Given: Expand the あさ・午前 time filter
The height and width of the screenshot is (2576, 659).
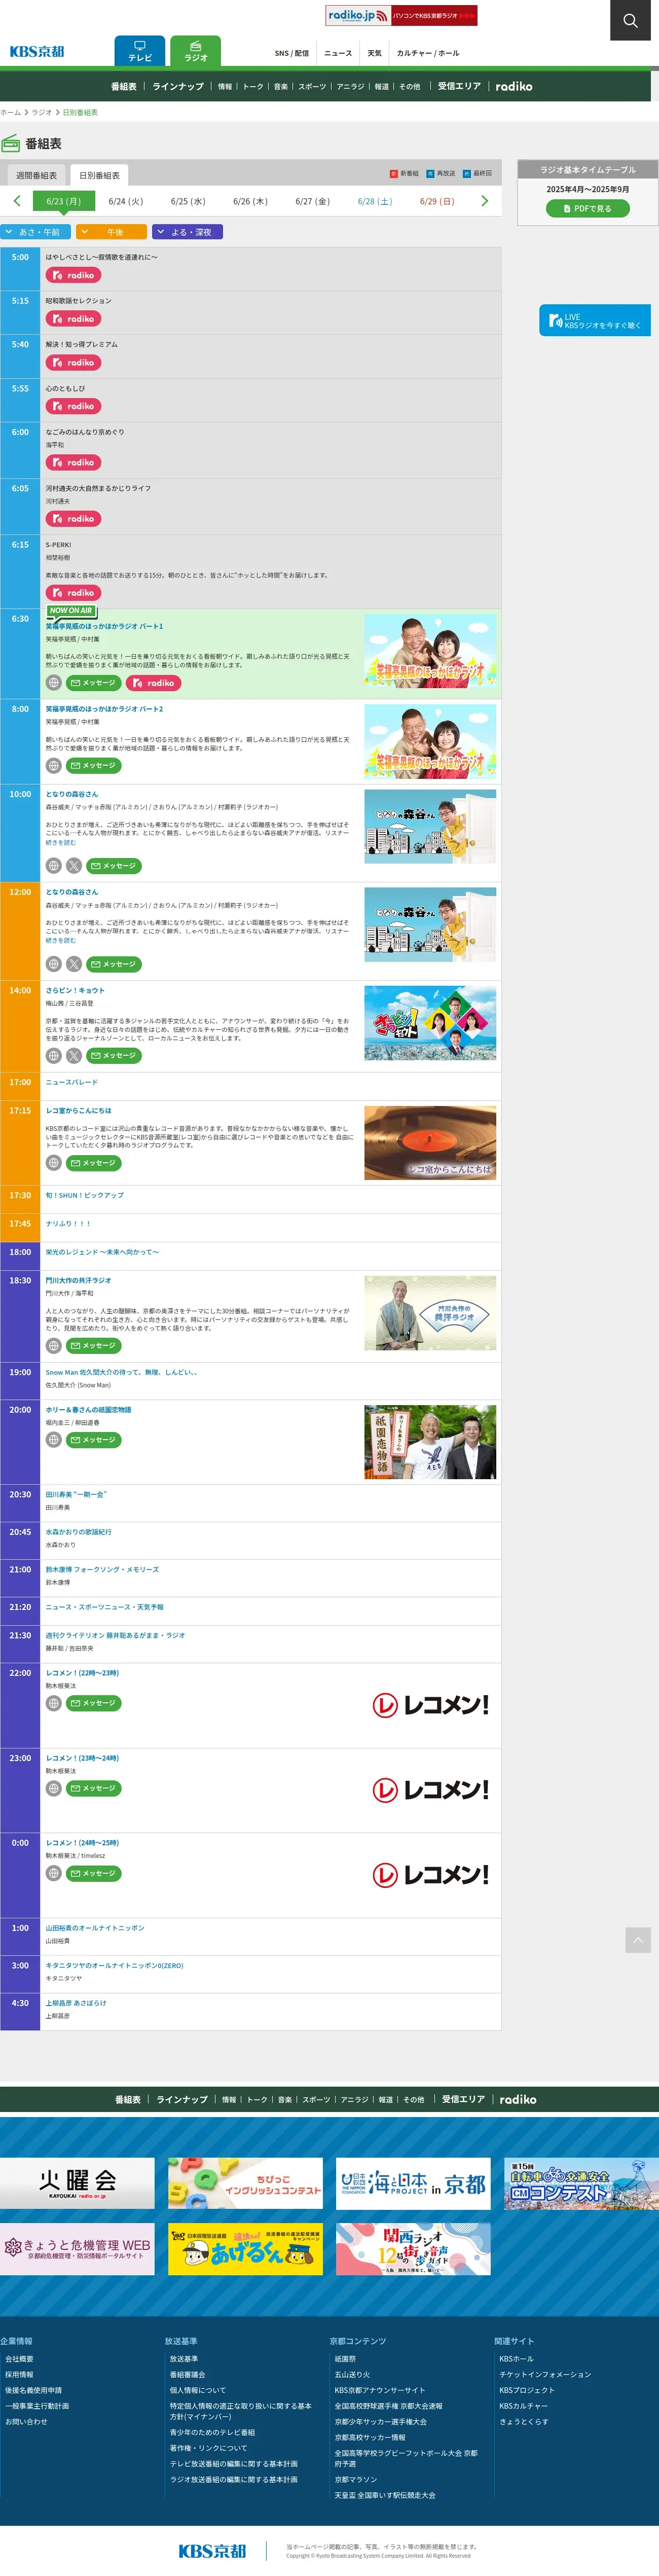Looking at the screenshot, I should [35, 232].
